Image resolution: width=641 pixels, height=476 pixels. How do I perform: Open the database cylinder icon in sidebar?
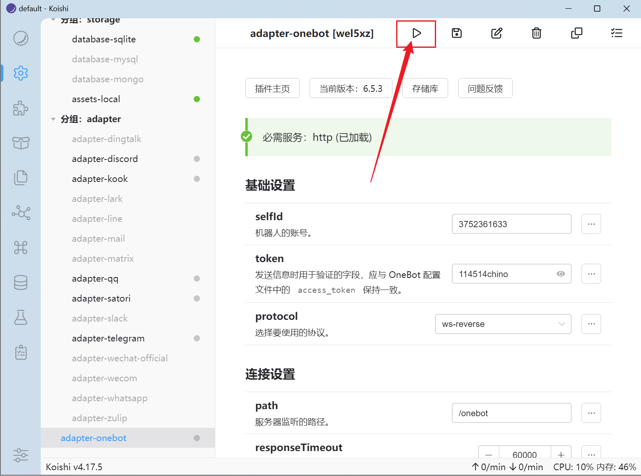click(21, 282)
